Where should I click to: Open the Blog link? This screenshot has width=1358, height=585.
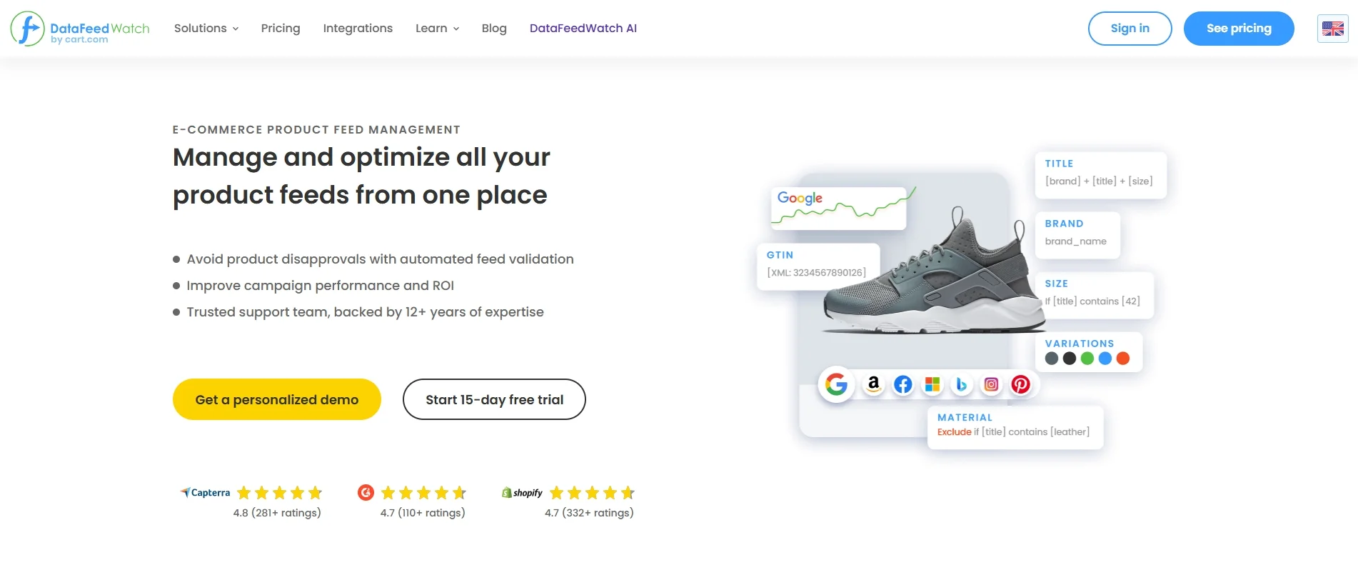(x=494, y=29)
